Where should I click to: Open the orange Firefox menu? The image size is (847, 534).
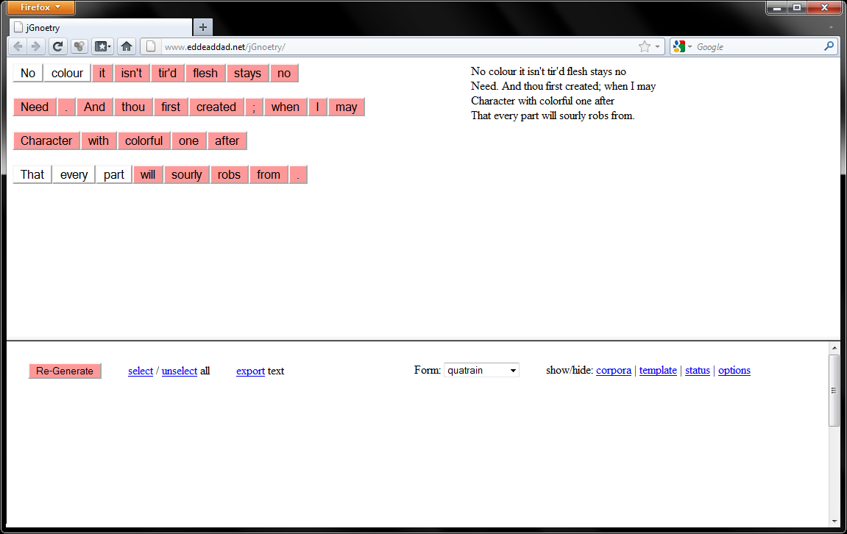pyautogui.click(x=40, y=7)
